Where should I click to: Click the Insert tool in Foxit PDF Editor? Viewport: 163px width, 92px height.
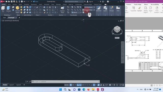(151, 9)
